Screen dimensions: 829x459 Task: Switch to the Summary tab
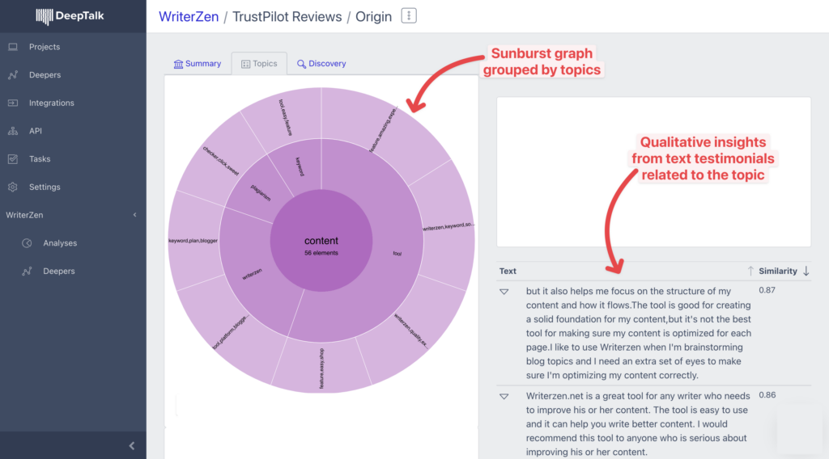click(x=198, y=63)
